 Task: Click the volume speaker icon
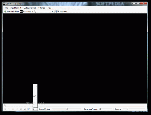point(34,109)
